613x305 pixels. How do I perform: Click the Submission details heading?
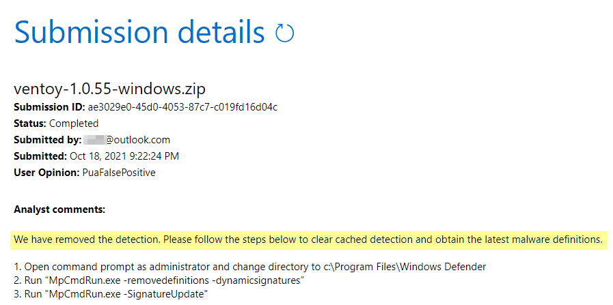pos(139,32)
